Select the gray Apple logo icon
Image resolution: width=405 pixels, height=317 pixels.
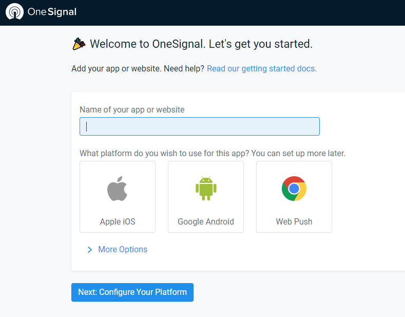117,189
